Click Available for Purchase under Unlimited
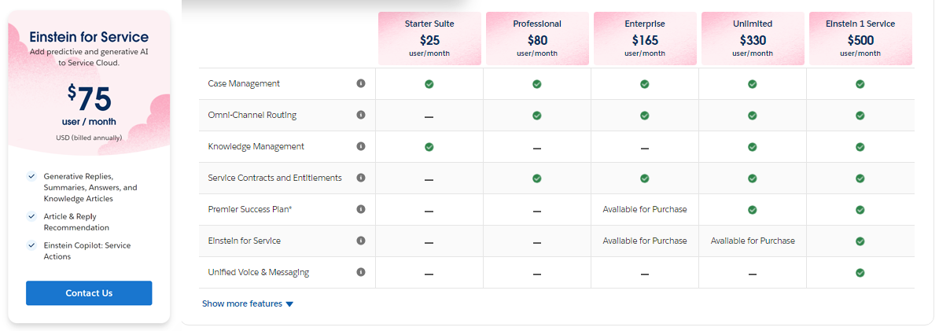The height and width of the screenshot is (331, 939). click(752, 241)
